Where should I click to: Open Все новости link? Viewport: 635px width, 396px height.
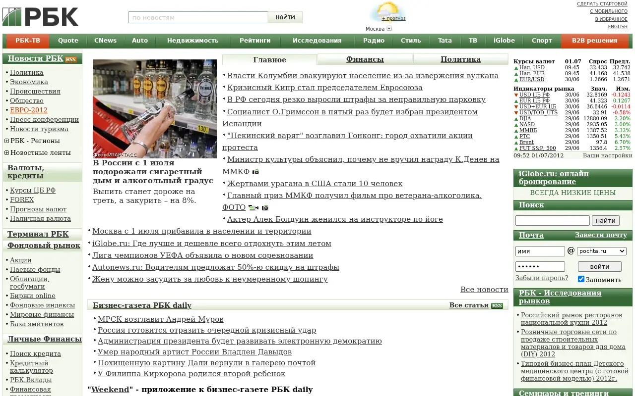point(484,290)
